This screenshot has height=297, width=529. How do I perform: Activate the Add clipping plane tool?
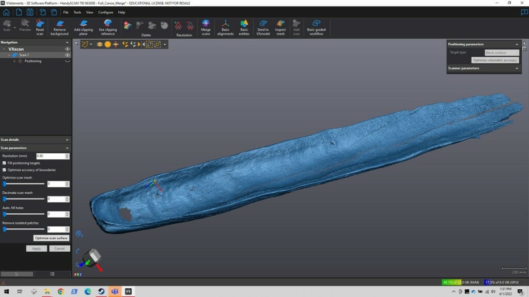click(x=84, y=27)
